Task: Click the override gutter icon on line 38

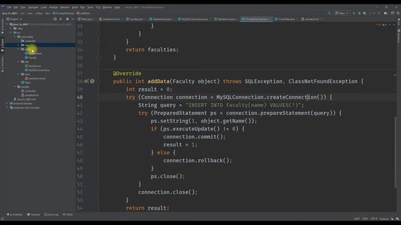Action: pos(86,81)
